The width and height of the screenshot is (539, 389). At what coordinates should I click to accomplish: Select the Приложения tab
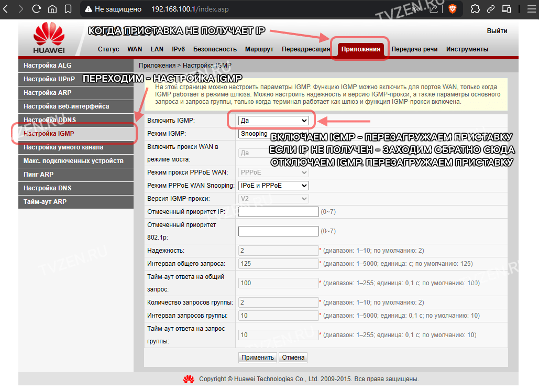coord(360,49)
